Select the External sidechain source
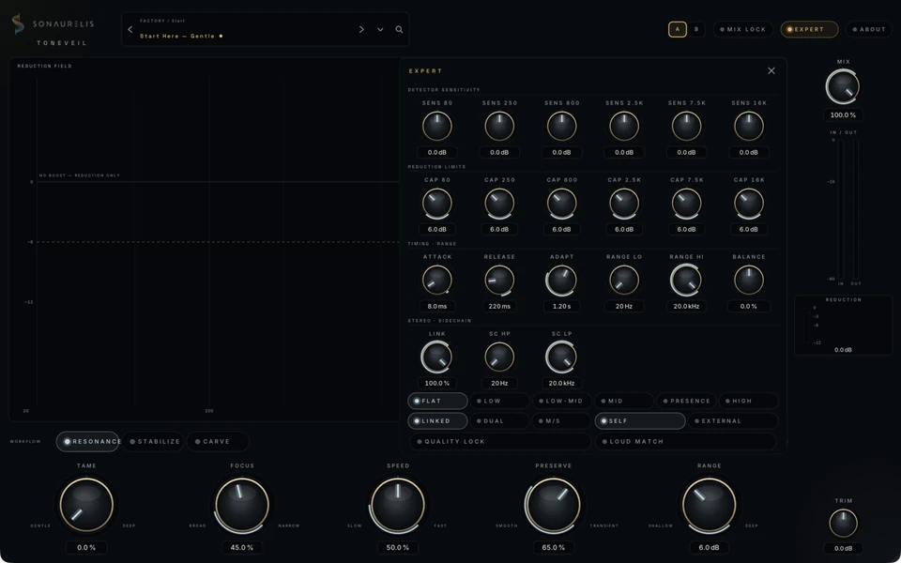The height and width of the screenshot is (563, 901). [733, 421]
